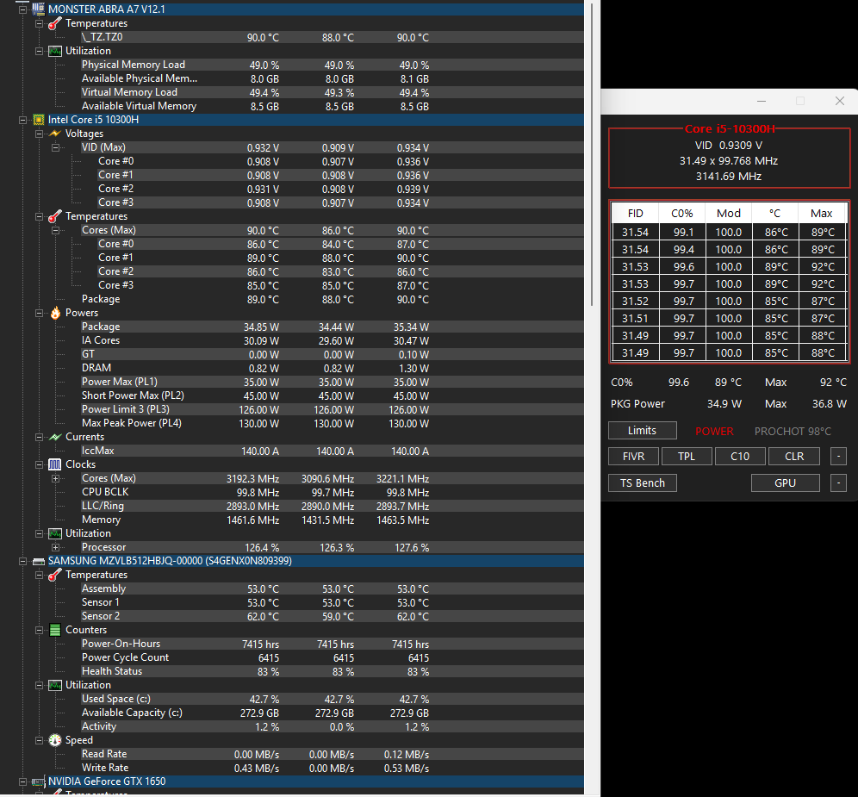
Task: Click the FID column header
Action: coord(635,214)
